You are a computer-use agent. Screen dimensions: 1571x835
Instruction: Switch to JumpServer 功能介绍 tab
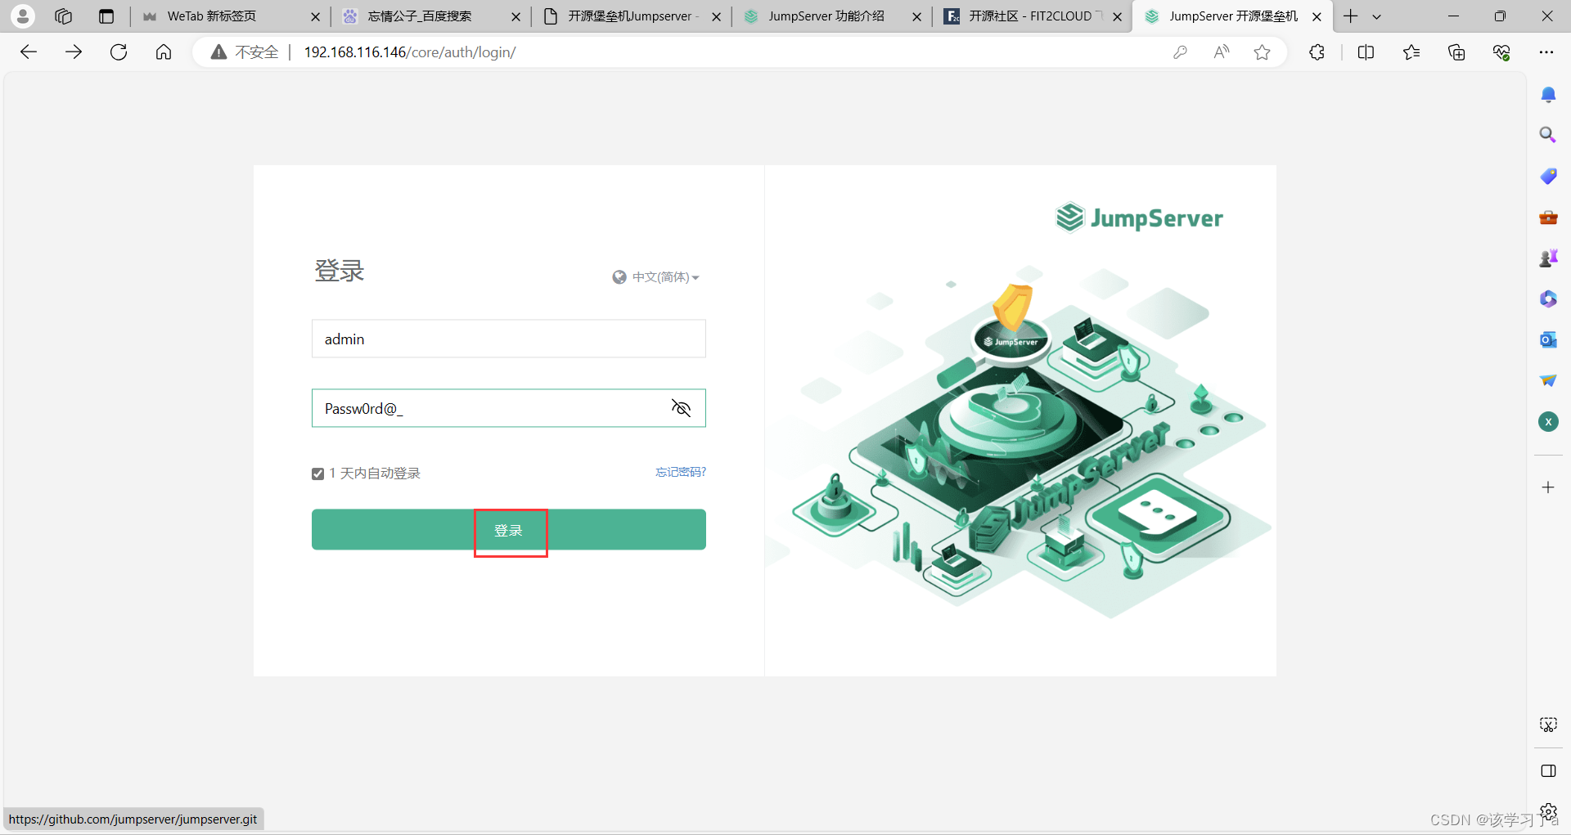coord(831,16)
